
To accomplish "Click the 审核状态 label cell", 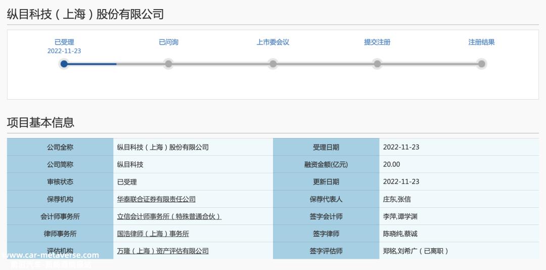I will point(60,182).
